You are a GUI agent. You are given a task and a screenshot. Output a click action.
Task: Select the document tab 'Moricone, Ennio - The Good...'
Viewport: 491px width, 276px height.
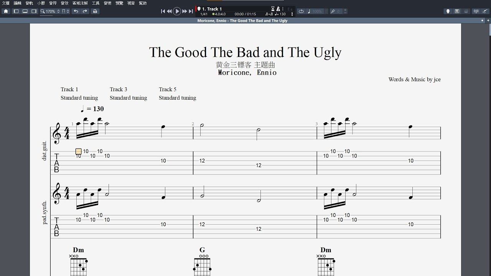(242, 21)
